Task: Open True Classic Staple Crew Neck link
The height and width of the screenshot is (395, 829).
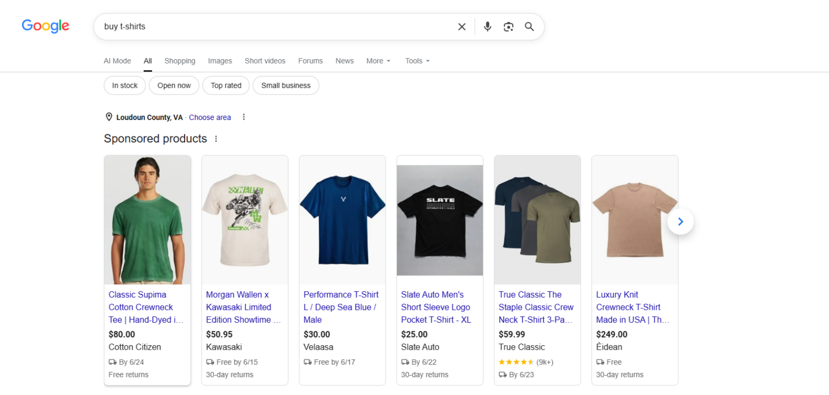Action: [536, 307]
